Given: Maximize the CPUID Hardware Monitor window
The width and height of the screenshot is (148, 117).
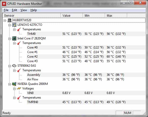Looking at the screenshot, I should coord(131,3).
